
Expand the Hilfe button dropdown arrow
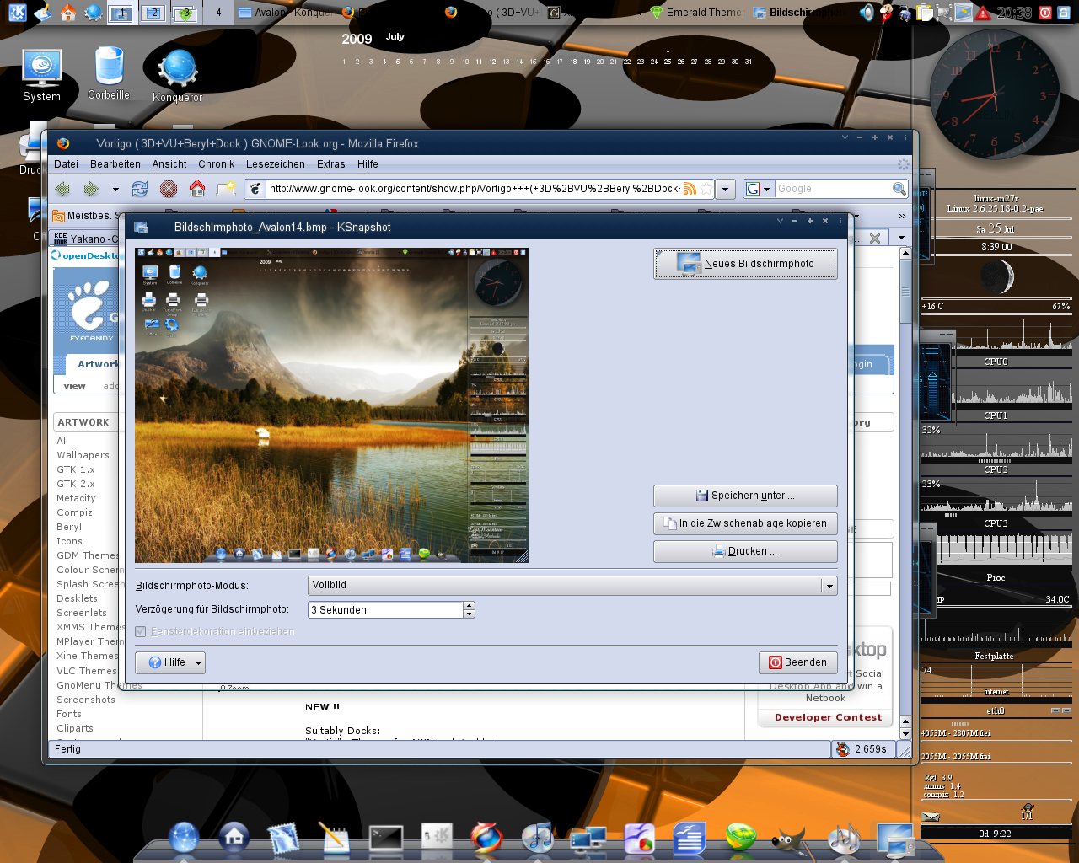(x=199, y=663)
